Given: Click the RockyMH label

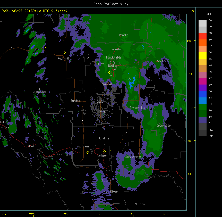Looking at the screenshot, I should pyautogui.click(x=63, y=59).
